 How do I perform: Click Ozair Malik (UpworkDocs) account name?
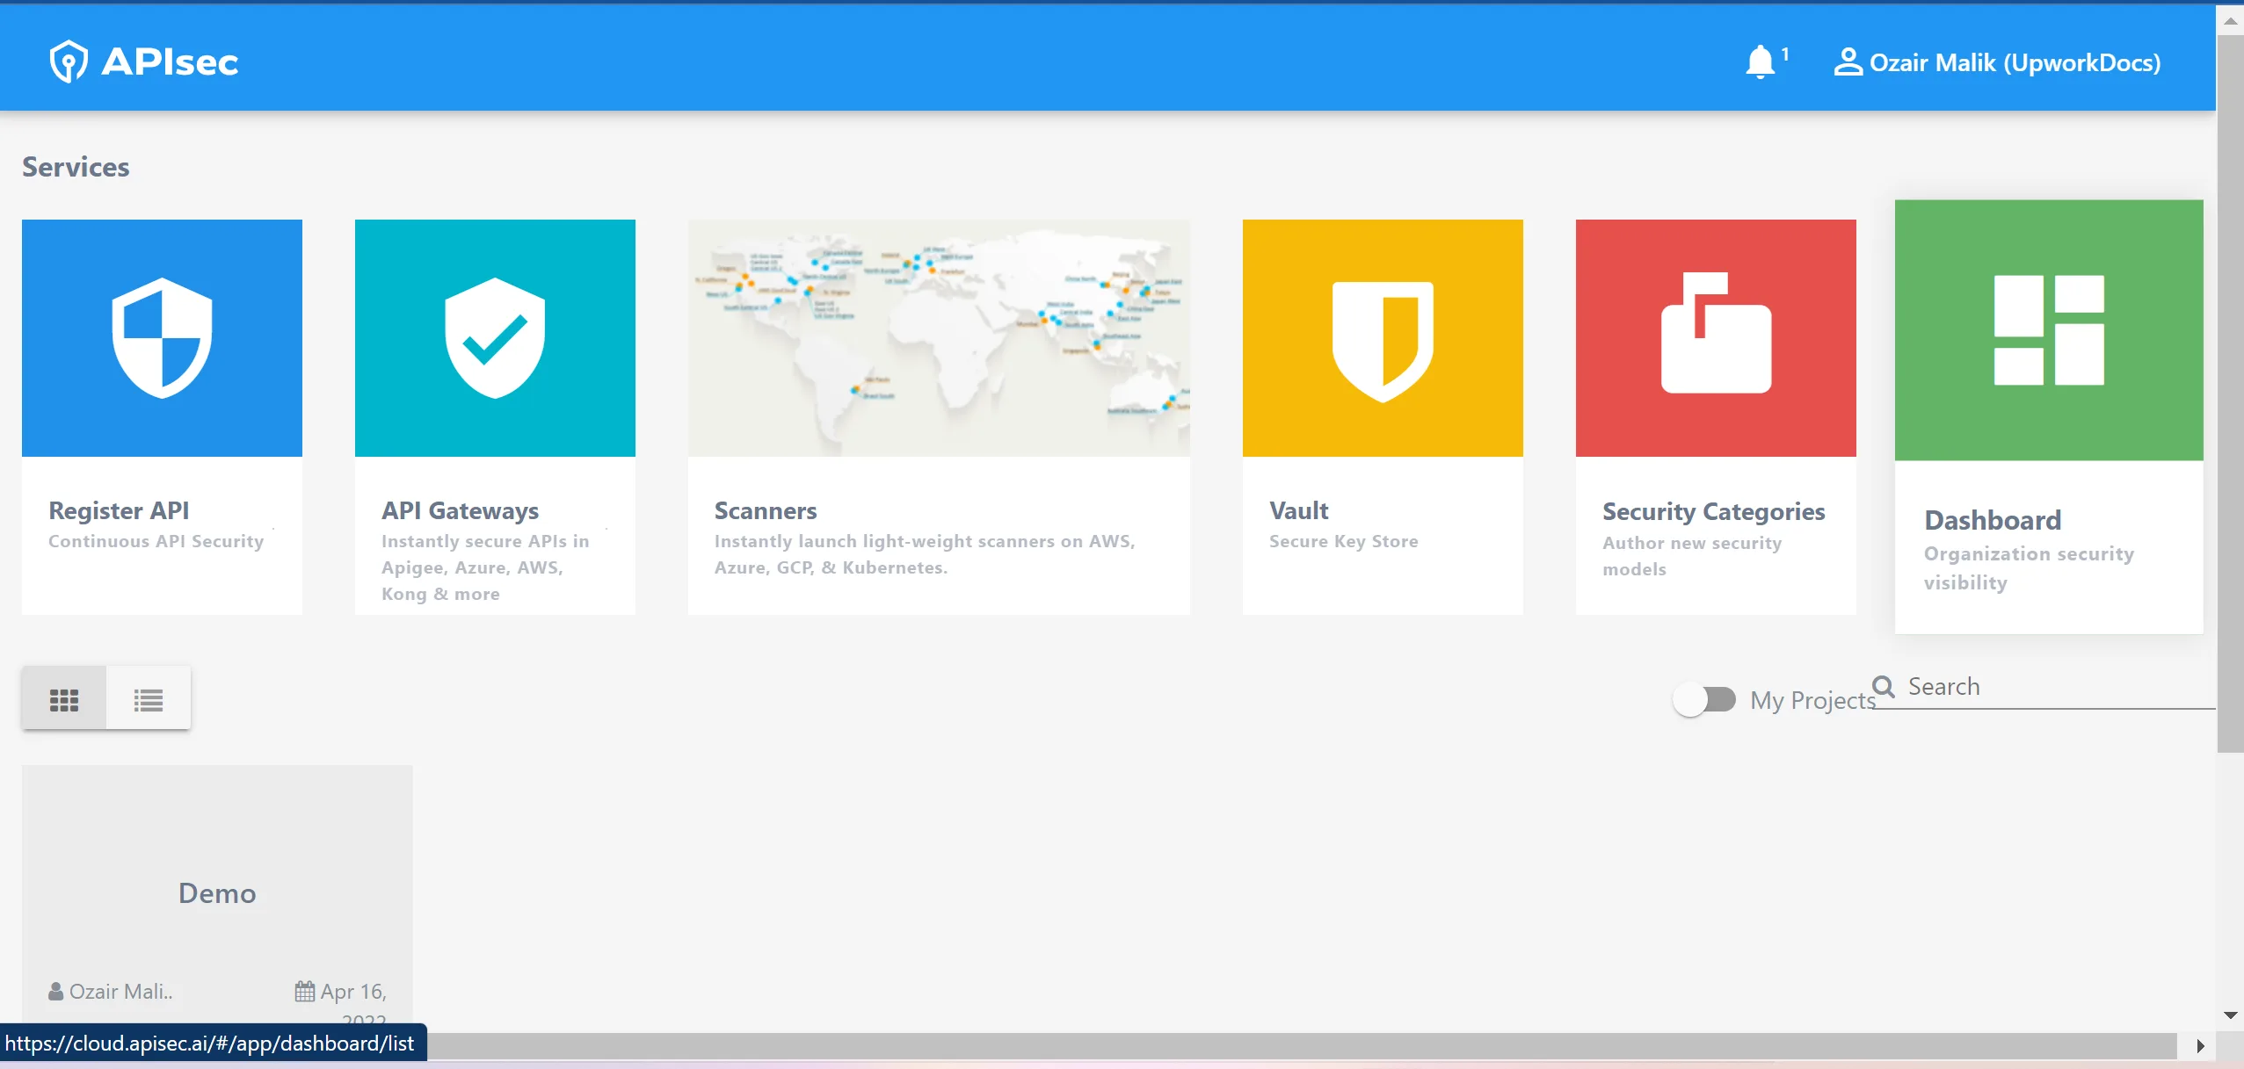point(2015,62)
